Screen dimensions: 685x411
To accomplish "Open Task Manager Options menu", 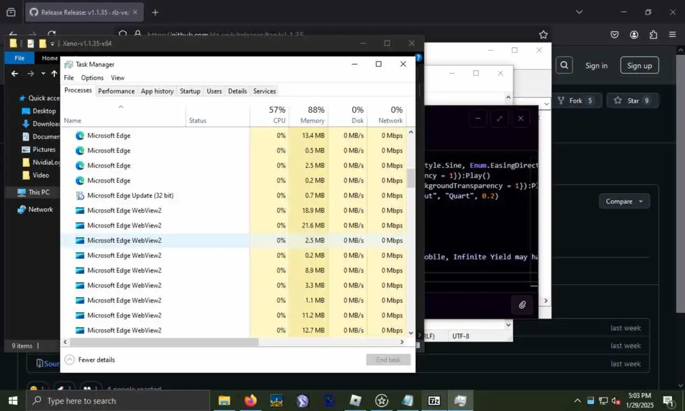I will (92, 78).
